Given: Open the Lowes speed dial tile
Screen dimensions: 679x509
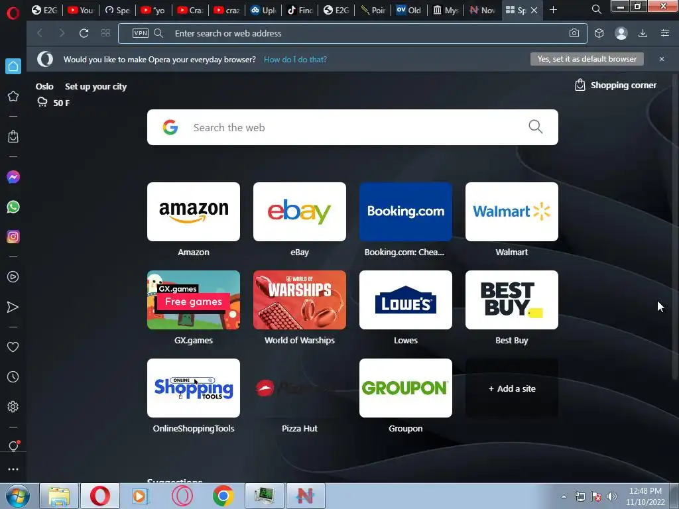Looking at the screenshot, I should tap(406, 300).
